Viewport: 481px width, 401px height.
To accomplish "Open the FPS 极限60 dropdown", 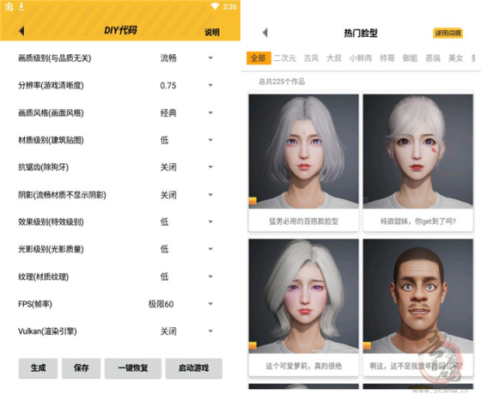I will pyautogui.click(x=210, y=304).
